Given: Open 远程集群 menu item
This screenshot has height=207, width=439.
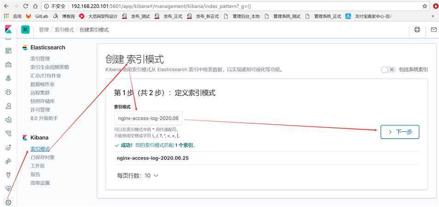Looking at the screenshot, I should (40, 92).
